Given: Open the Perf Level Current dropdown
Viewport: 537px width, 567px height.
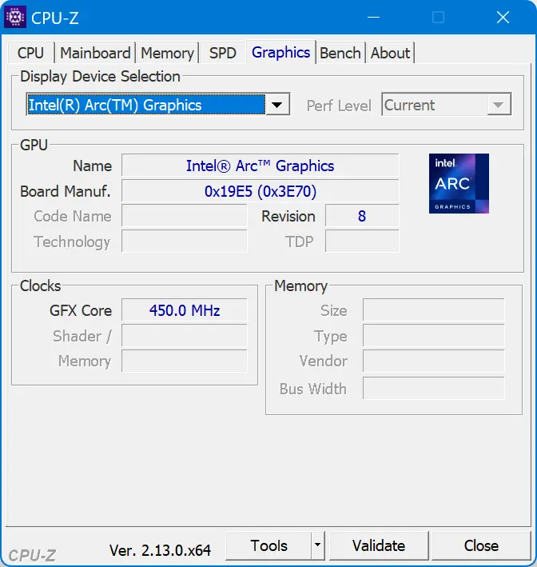Looking at the screenshot, I should pos(446,105).
